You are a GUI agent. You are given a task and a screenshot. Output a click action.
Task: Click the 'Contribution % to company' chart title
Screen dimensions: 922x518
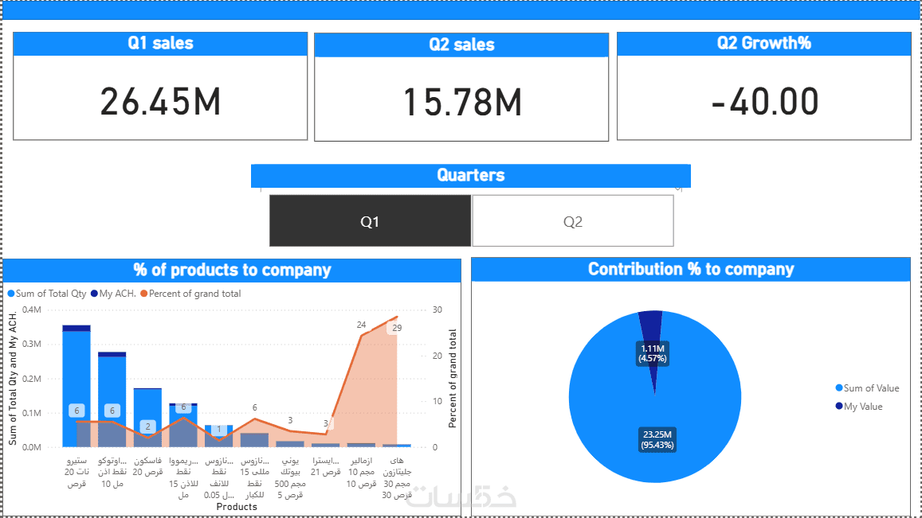tap(691, 269)
